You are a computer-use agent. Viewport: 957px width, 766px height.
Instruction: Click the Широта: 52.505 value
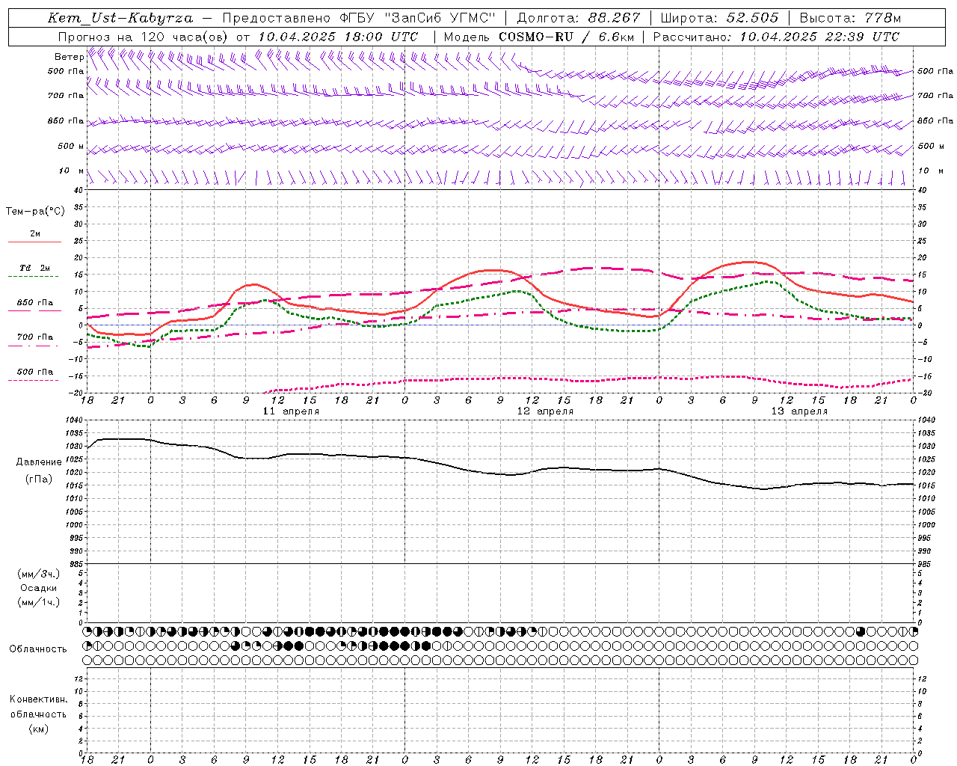coord(719,18)
